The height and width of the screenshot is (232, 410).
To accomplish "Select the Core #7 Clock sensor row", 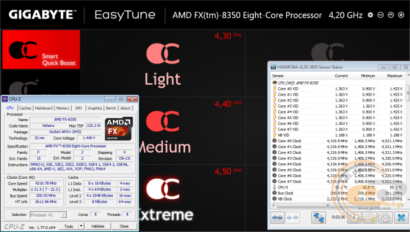I will pyautogui.click(x=338, y=181).
